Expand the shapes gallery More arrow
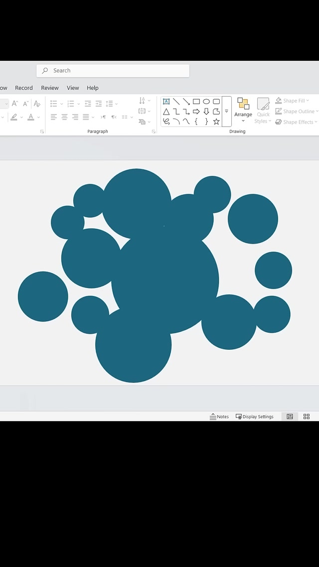This screenshot has height=567, width=319. [227, 112]
